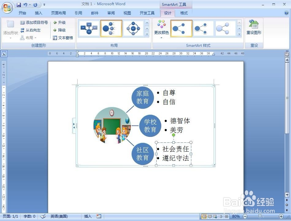Expand the SmartArt 样式 gallery More arrow
The image size is (291, 221).
239,35
